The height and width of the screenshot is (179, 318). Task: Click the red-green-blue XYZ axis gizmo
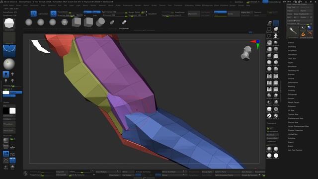point(255,44)
